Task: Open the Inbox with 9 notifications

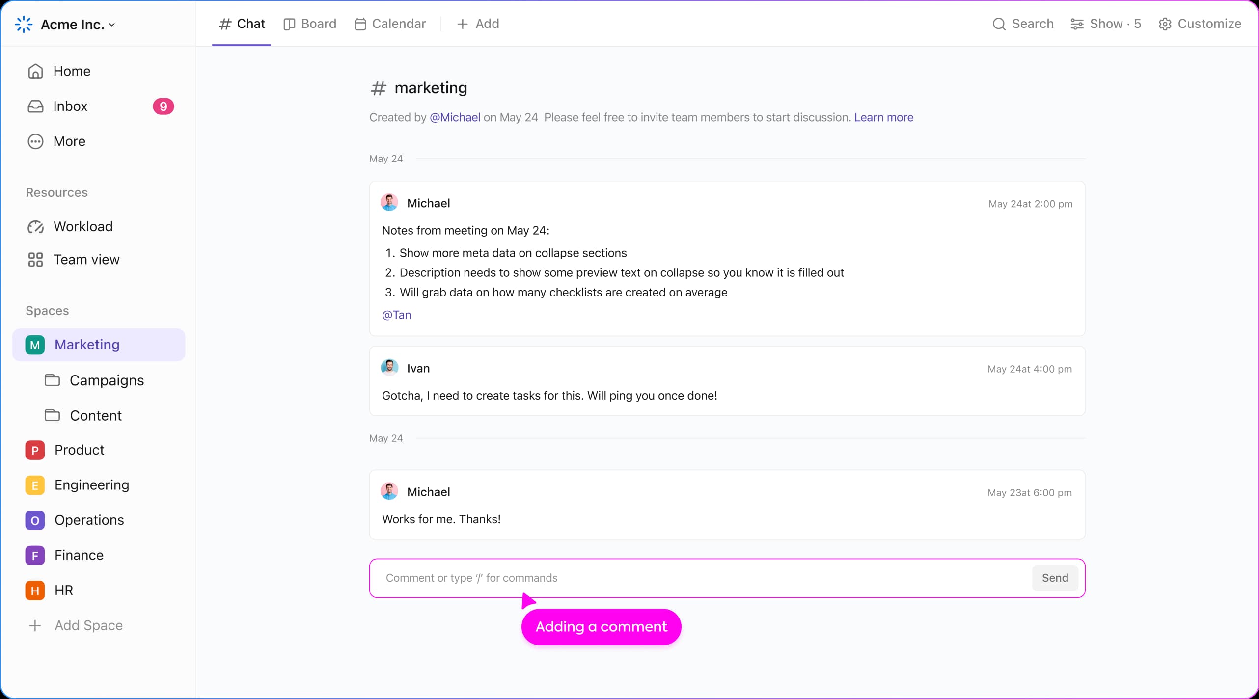Action: (71, 106)
